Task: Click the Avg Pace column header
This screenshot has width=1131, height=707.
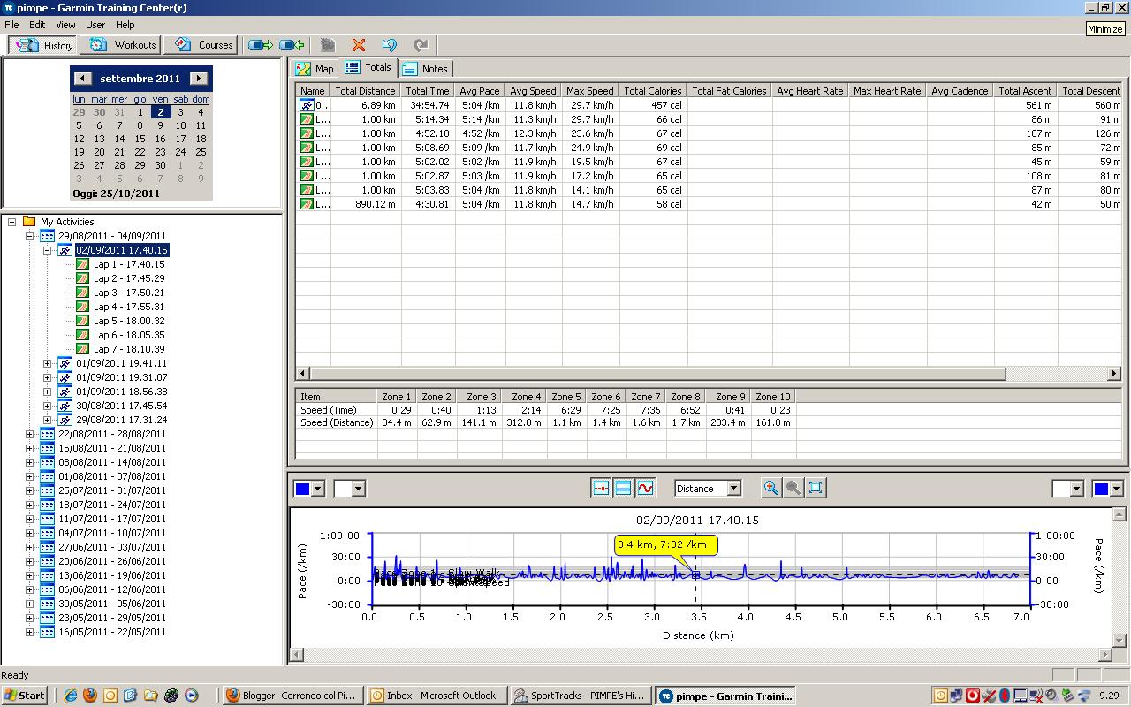Action: (x=480, y=90)
